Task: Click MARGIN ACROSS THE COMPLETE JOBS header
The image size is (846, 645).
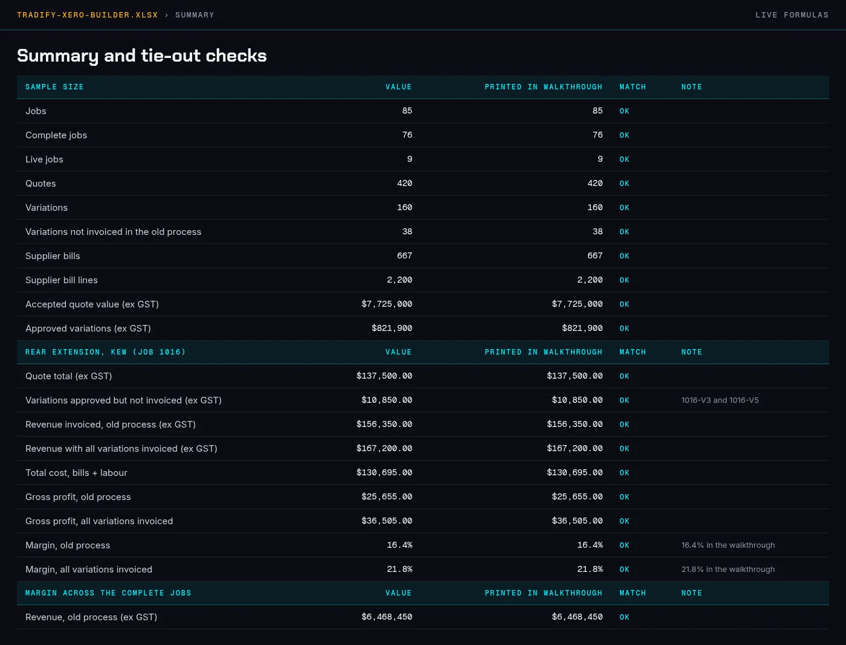Action: point(108,593)
